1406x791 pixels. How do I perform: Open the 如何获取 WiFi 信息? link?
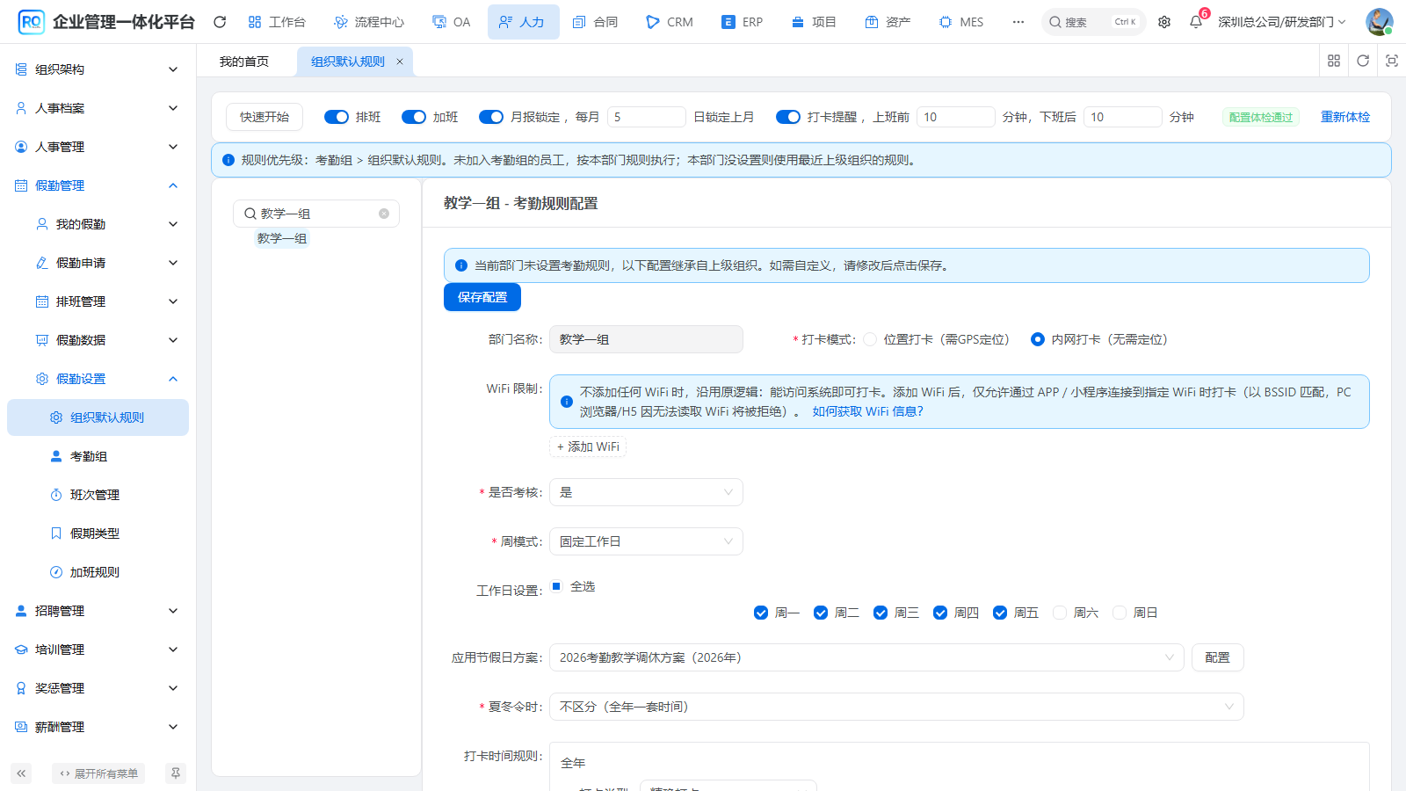[867, 411]
